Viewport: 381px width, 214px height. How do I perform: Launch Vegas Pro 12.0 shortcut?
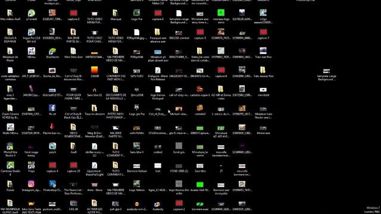(32, 32)
